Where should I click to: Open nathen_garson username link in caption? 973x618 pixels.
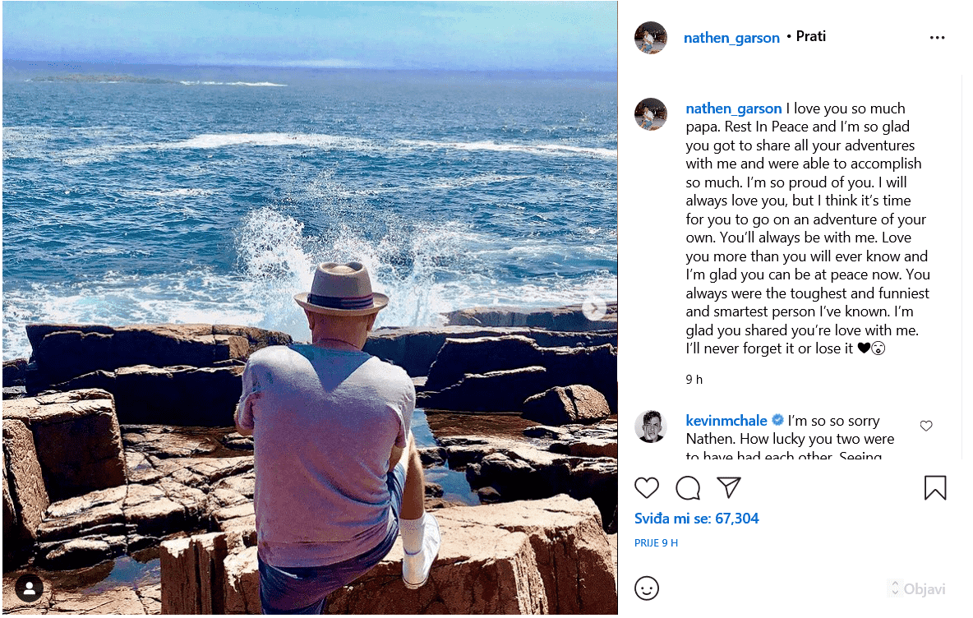coord(734,108)
